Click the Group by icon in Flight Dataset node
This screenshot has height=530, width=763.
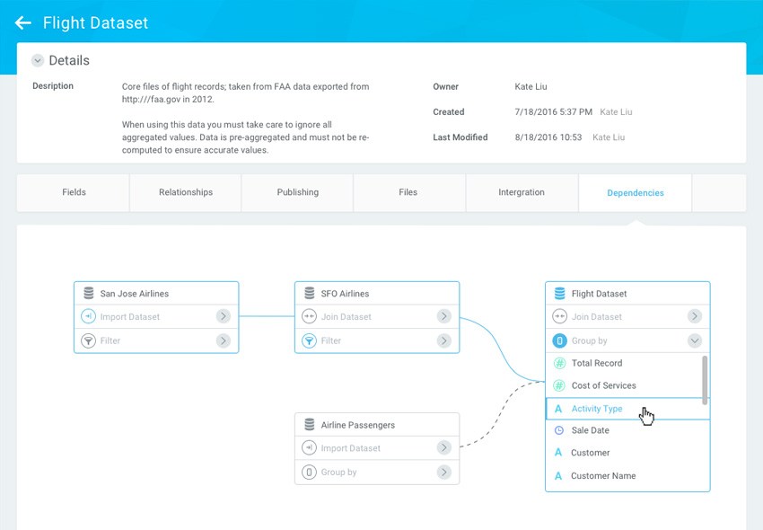559,341
